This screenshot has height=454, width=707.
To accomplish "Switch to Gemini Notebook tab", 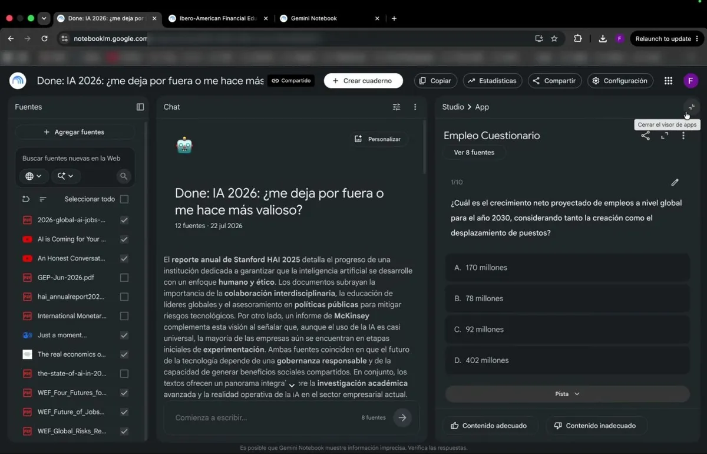I will tap(330, 18).
